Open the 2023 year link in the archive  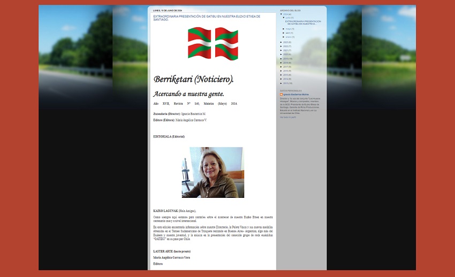(285, 42)
